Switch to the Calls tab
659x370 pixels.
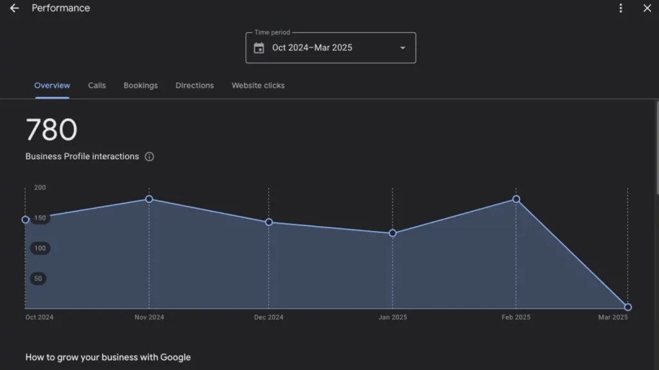click(x=97, y=85)
